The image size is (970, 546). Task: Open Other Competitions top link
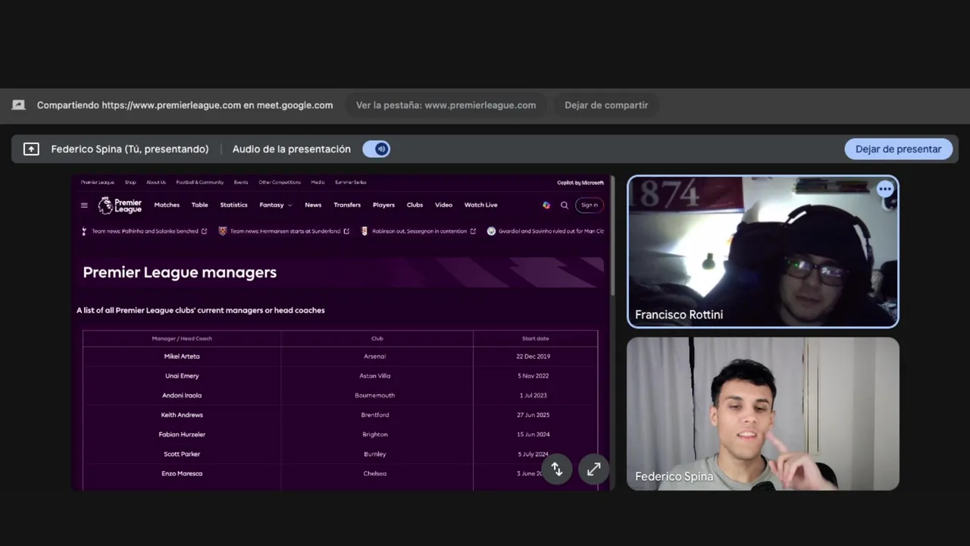(x=280, y=183)
